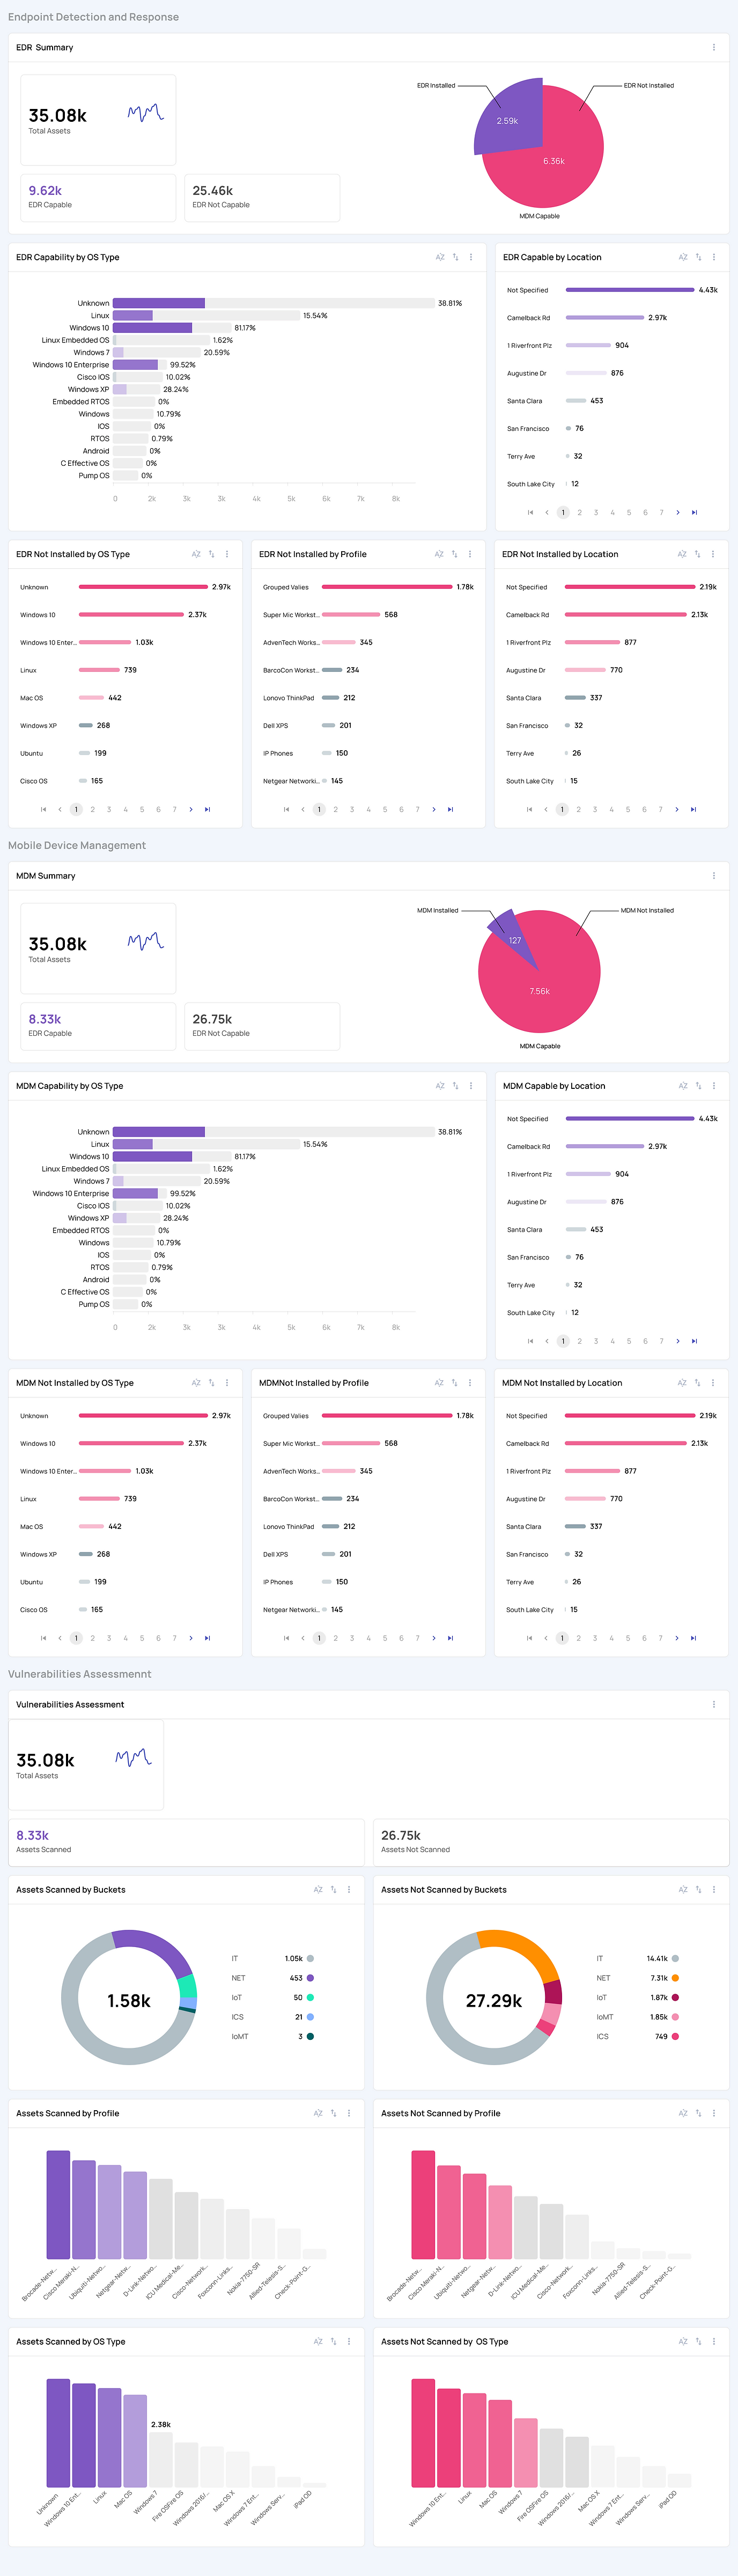
Task: Sort EDR Not Installed by Location alphabetically
Action: (x=682, y=554)
